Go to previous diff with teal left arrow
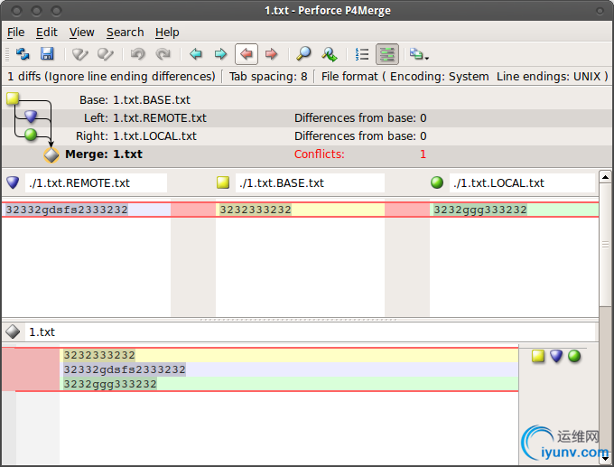This screenshot has width=614, height=467. click(195, 53)
